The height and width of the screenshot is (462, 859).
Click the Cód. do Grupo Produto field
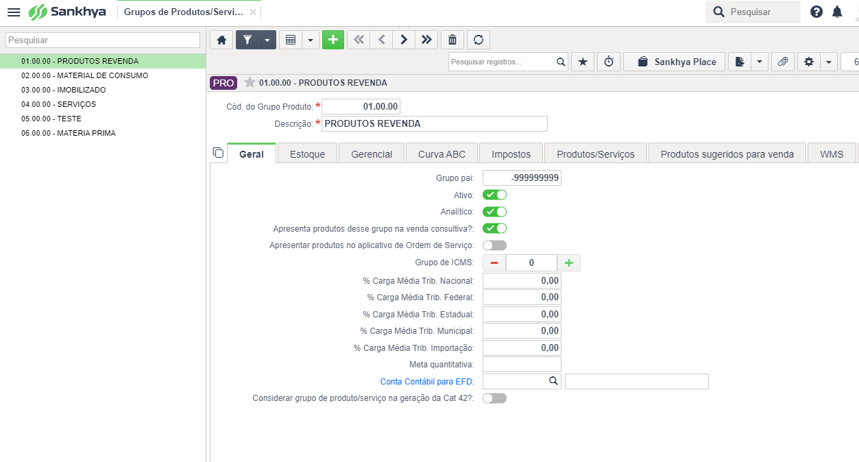(x=361, y=107)
